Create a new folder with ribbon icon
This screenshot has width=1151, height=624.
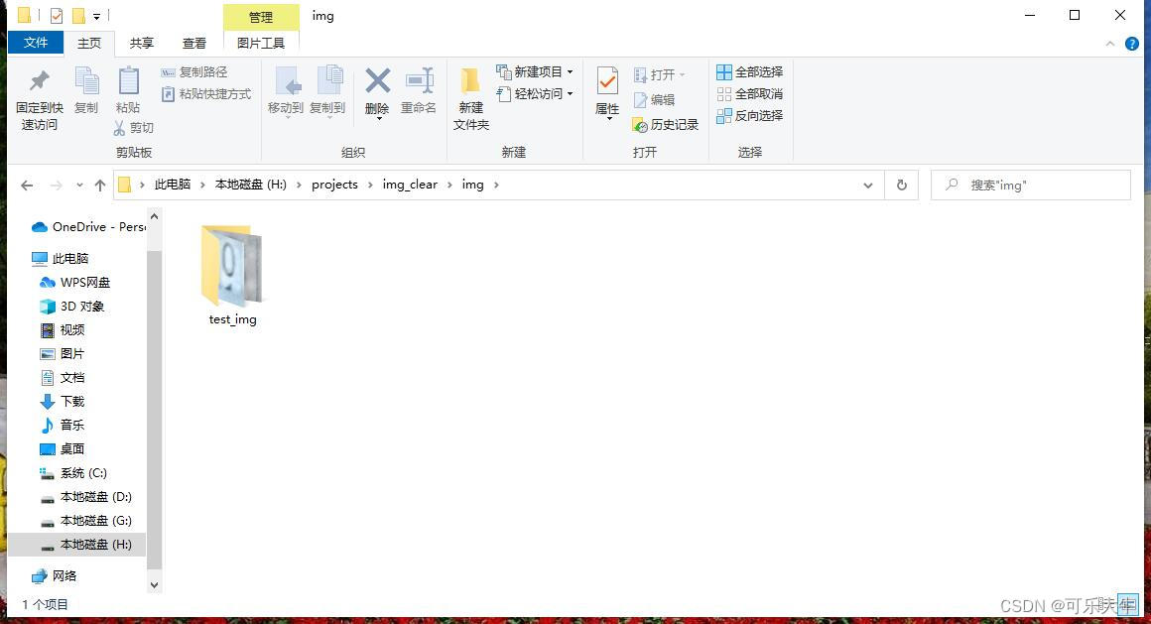click(x=470, y=82)
